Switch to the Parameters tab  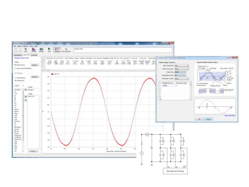pyautogui.click(x=18, y=55)
